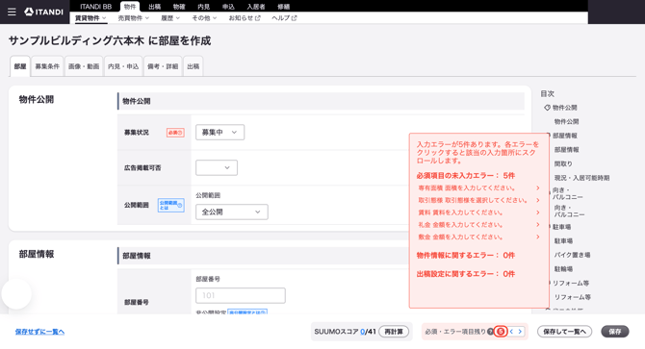645x349 pixels.
Task: Switch to the 備考・詳細 tab
Action: [163, 66]
